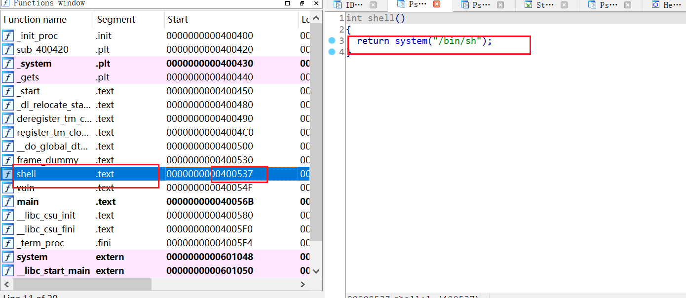Select the __libc_csu_init function name
686x298 pixels.
(46, 216)
